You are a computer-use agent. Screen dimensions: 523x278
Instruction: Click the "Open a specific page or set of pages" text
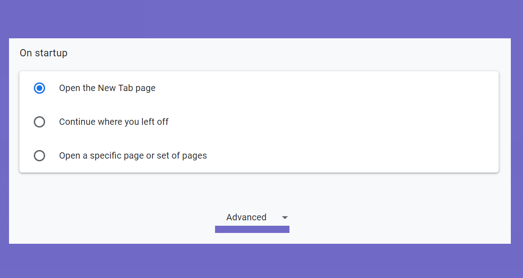[x=133, y=155]
